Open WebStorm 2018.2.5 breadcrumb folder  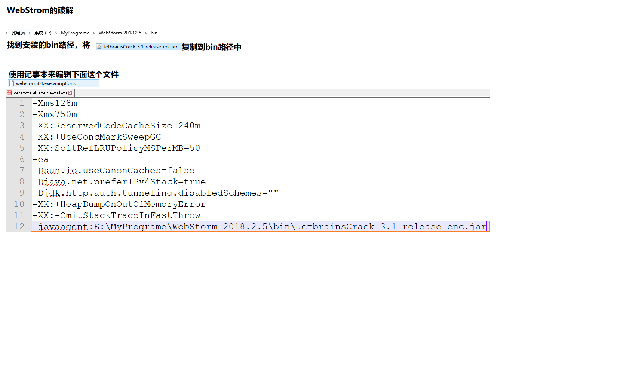click(x=120, y=33)
